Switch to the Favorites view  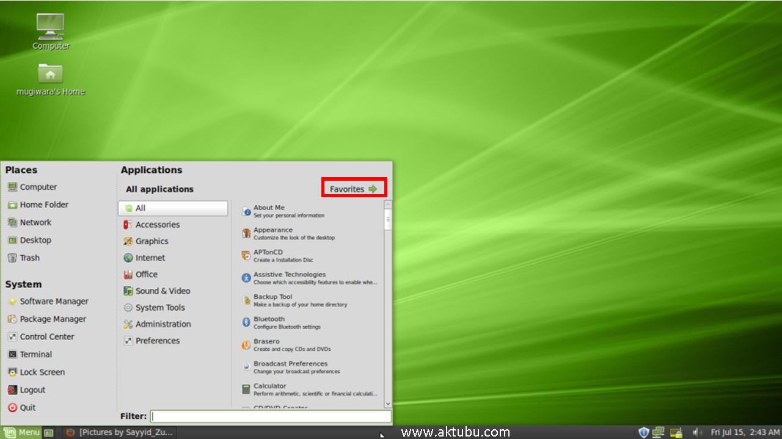[353, 187]
